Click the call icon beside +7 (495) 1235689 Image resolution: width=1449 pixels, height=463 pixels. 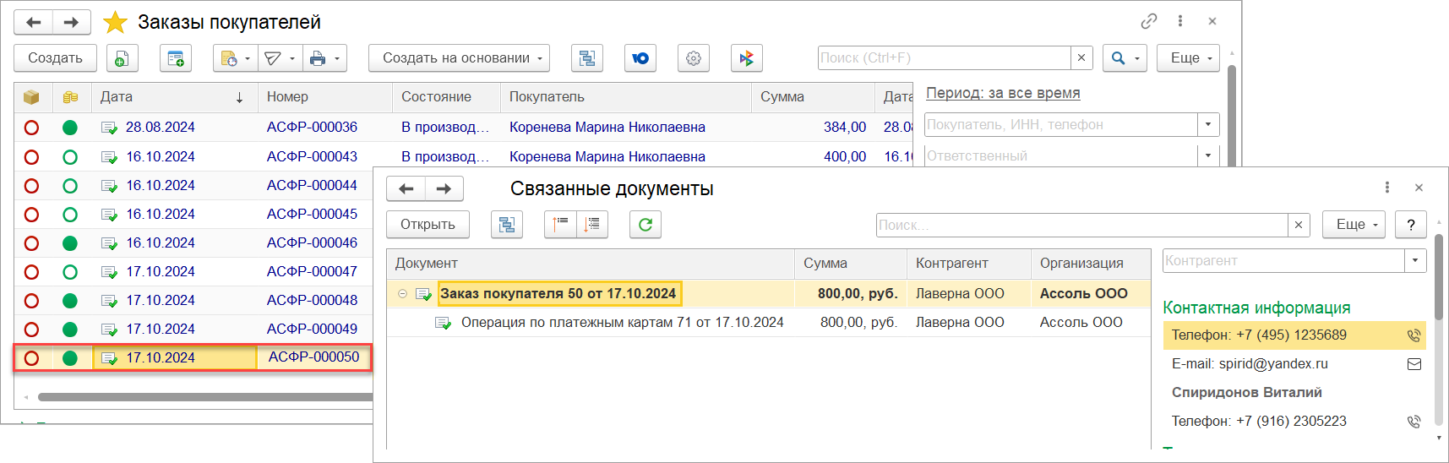coord(1414,335)
